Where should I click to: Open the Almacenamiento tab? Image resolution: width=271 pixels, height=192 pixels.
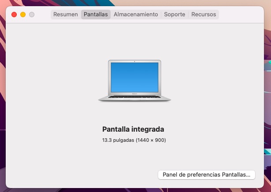tap(136, 15)
